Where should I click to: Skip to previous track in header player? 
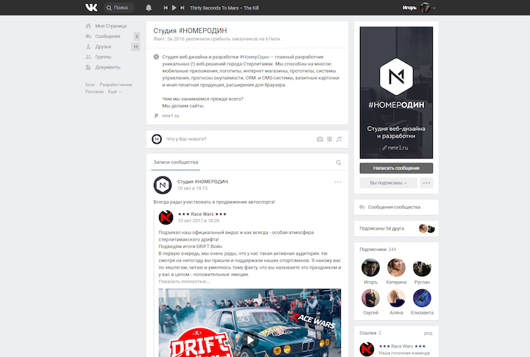pyautogui.click(x=166, y=7)
